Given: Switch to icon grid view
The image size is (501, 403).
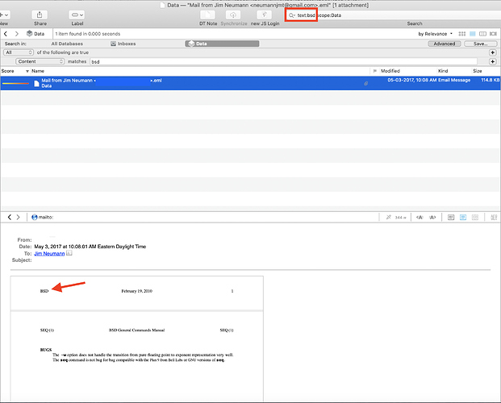Looking at the screenshot, I should click(462, 34).
